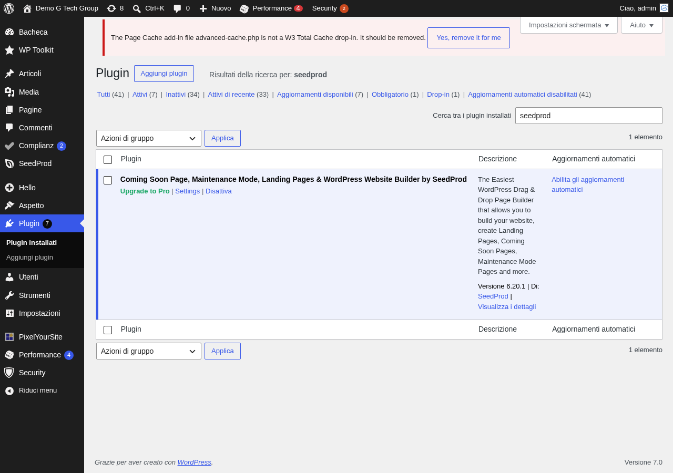Click the Riduci menu collapse arrow icon
Image resolution: width=673 pixels, height=473 pixels.
coord(9,390)
